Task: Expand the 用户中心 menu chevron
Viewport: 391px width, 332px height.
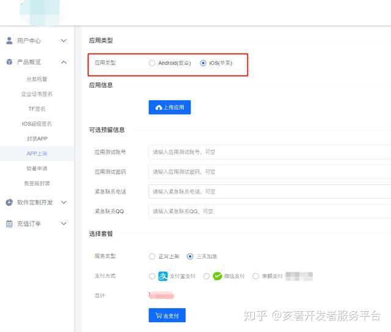Action: click(64, 41)
